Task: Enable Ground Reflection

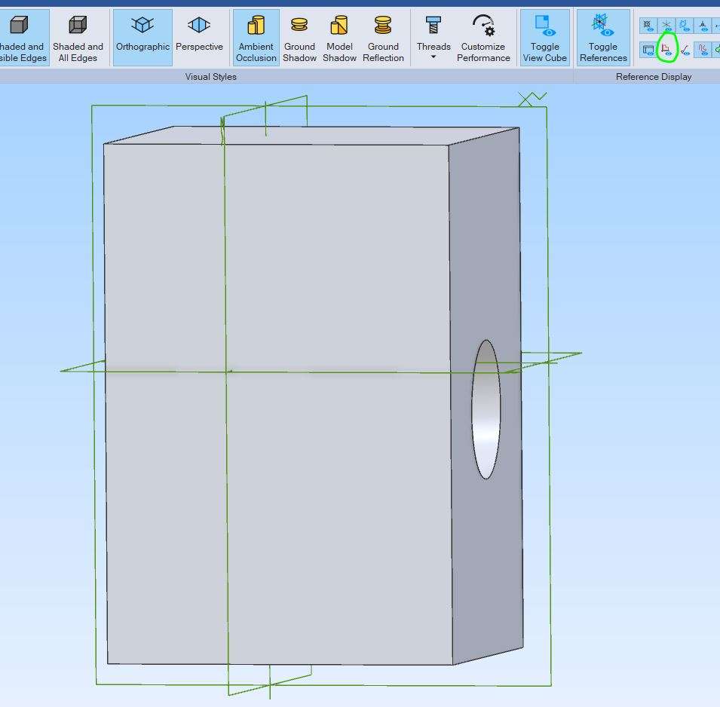Action: click(x=383, y=38)
